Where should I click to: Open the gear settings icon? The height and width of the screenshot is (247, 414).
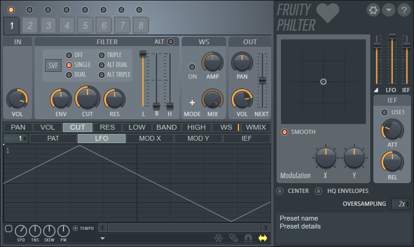click(373, 10)
